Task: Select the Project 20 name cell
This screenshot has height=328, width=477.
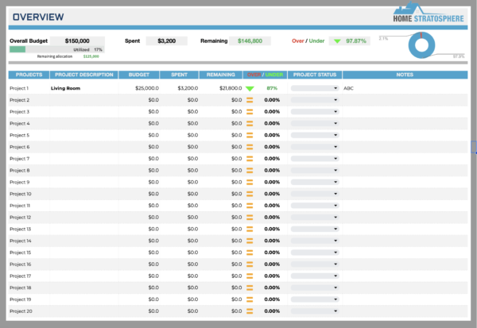Action: pos(29,311)
